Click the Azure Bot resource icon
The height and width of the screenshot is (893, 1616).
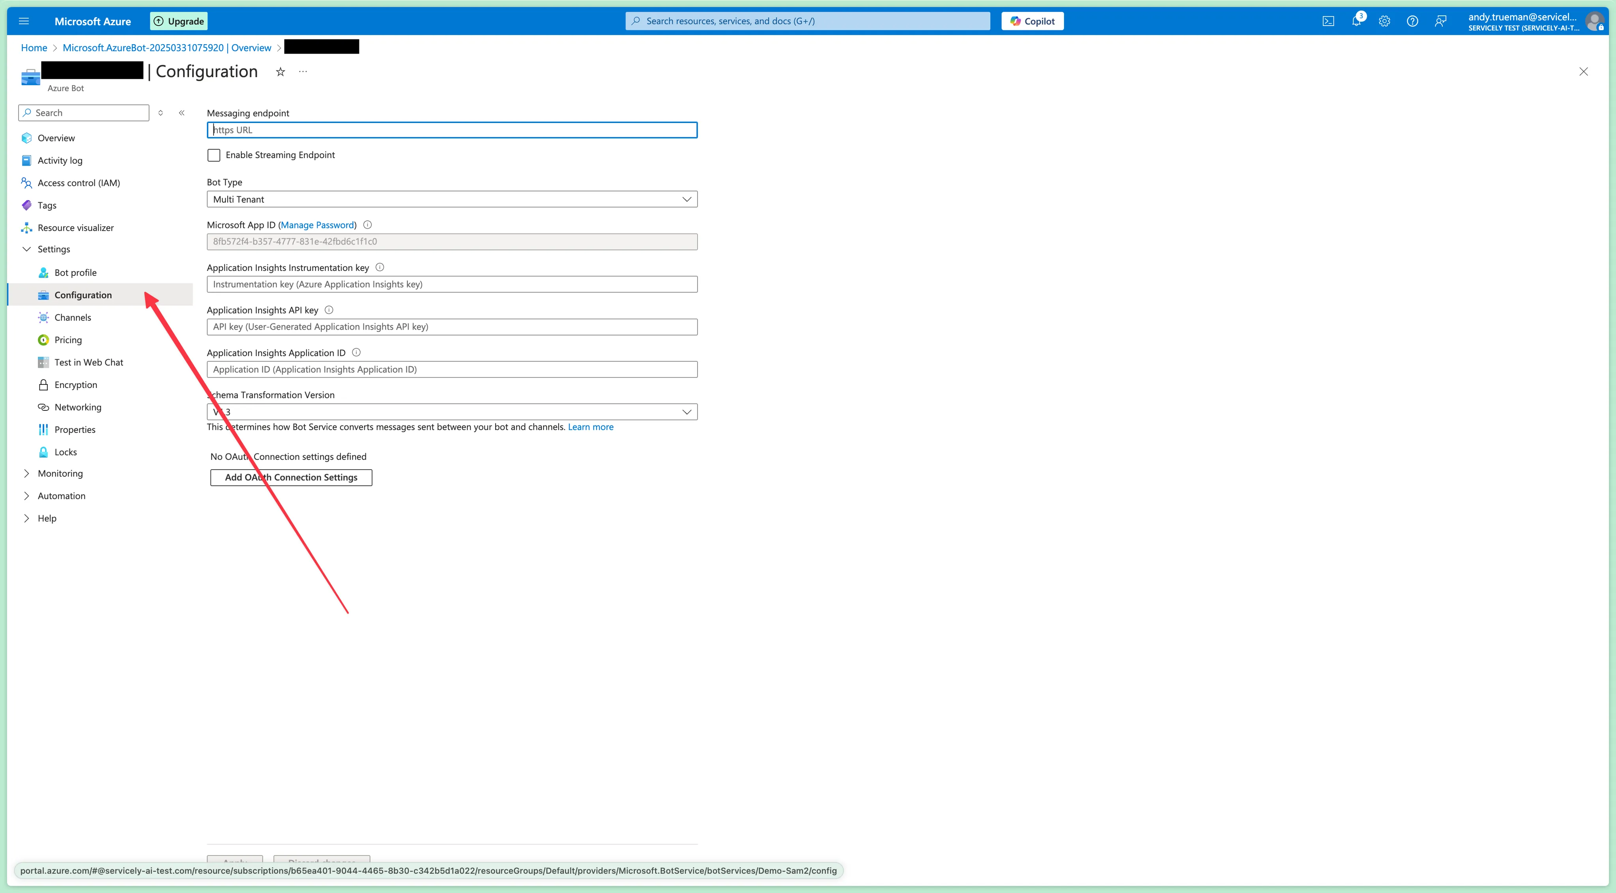coord(30,76)
